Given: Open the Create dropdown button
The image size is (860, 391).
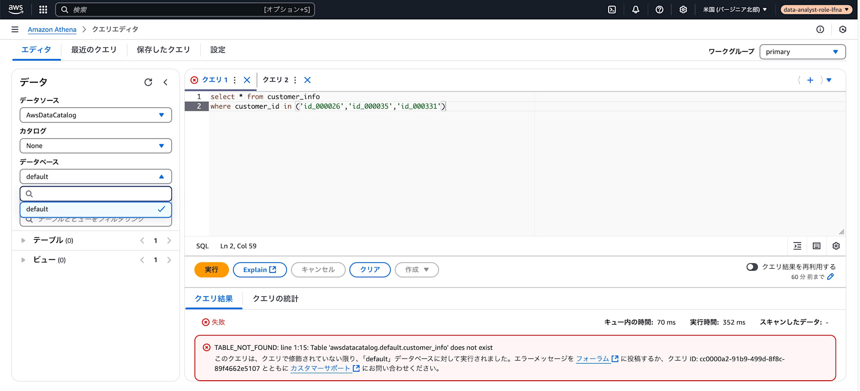Looking at the screenshot, I should point(417,270).
